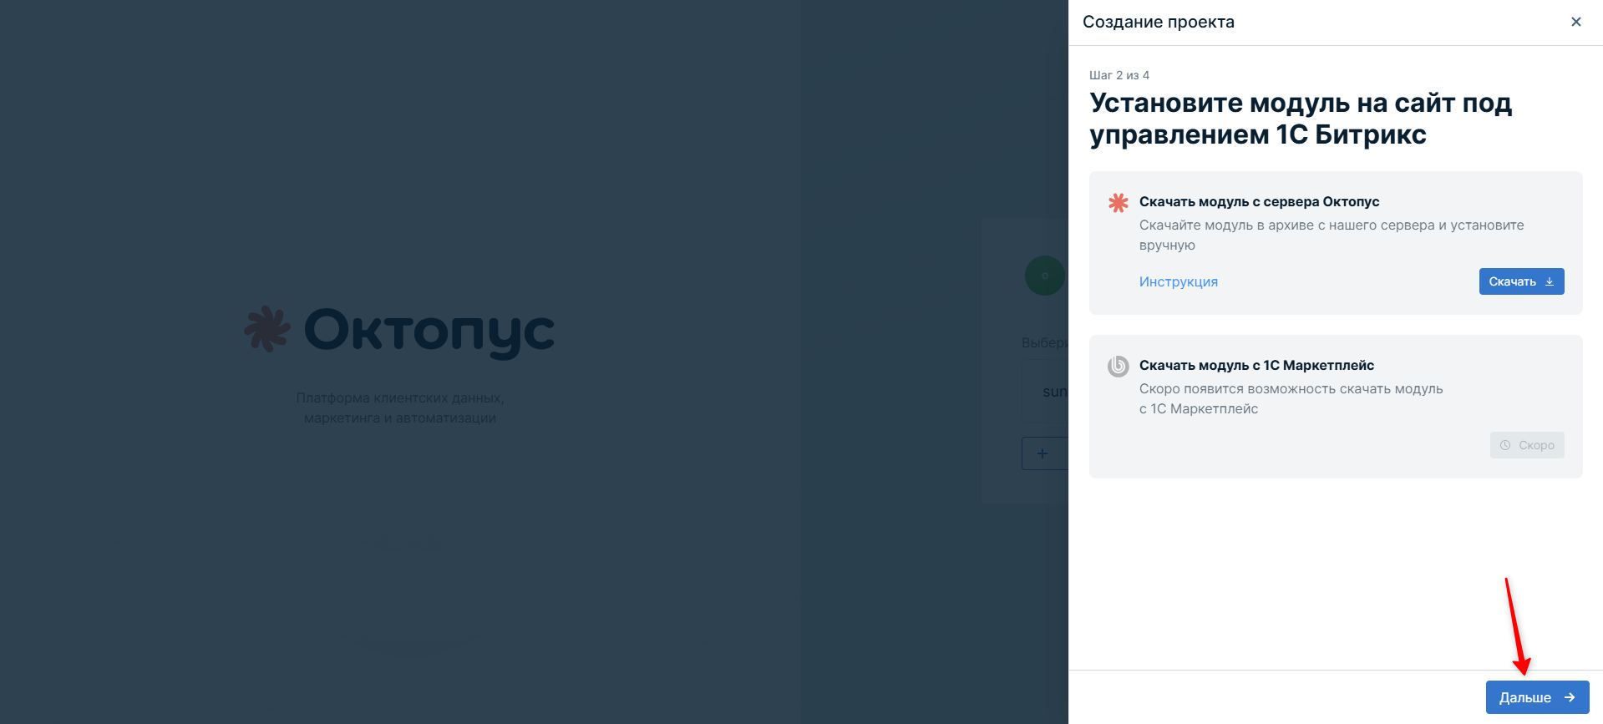The height and width of the screenshot is (724, 1603).
Task: Click Установите модуль на сайт heading
Action: 1301,119
